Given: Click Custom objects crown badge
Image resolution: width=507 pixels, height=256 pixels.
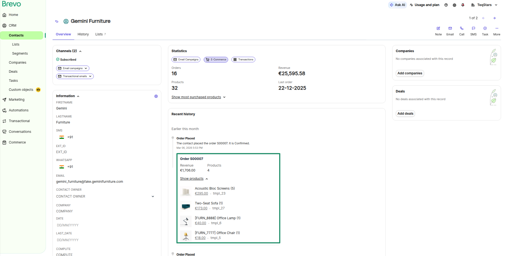Looking at the screenshot, I should tap(38, 90).
